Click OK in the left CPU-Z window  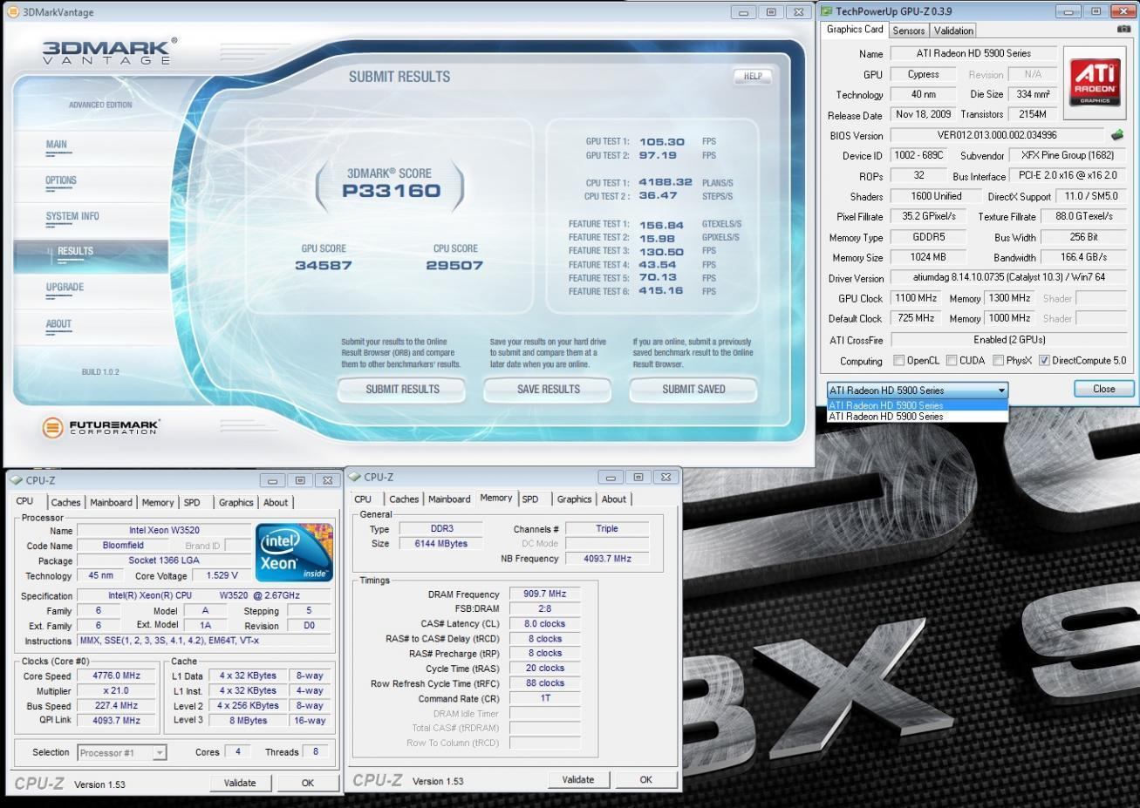click(308, 783)
